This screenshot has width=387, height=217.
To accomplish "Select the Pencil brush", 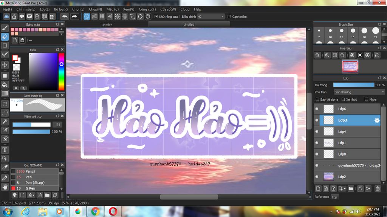I will pyautogui.click(x=34, y=171).
